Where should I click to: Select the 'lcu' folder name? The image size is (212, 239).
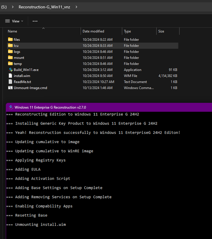point(16,46)
